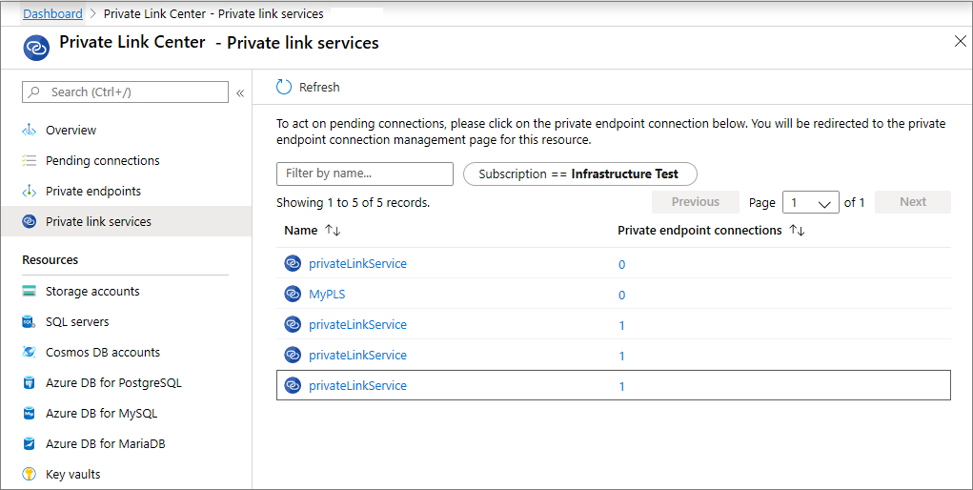973x490 pixels.
Task: Click the Key vaults icon
Action: 29,475
